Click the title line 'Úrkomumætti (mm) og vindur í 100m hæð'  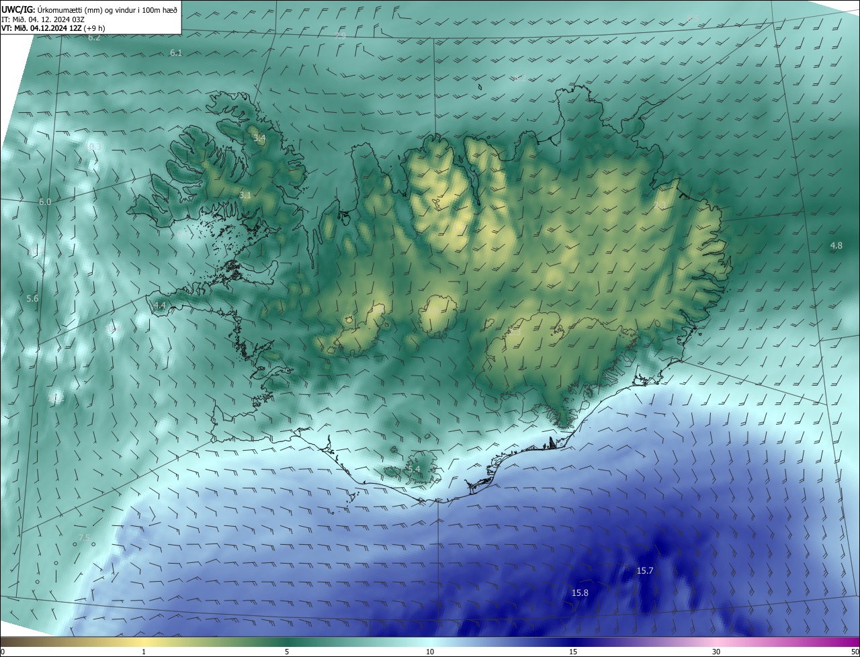click(107, 10)
